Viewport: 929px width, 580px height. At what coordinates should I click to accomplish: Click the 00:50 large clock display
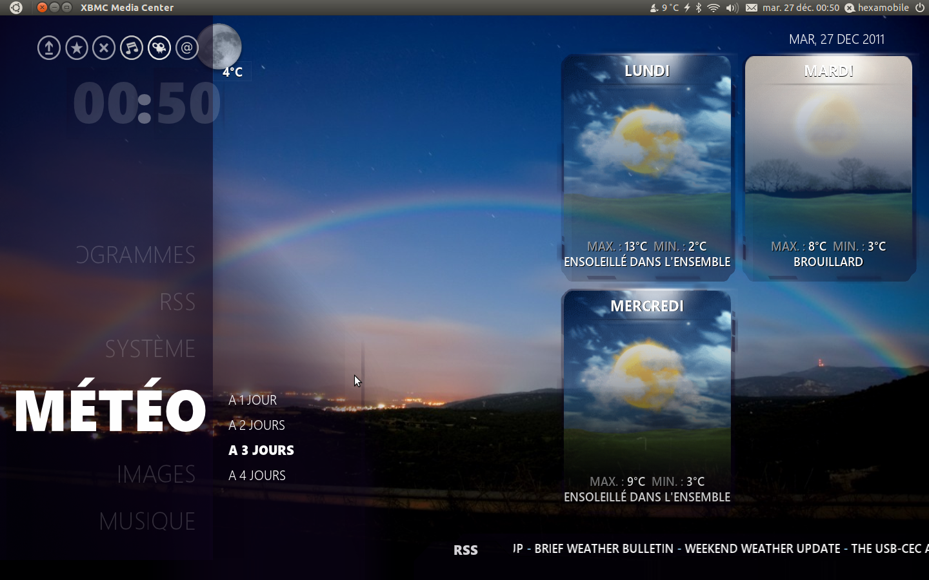coord(147,103)
